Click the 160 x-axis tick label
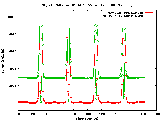The image size is (162, 121). pos(129,114)
